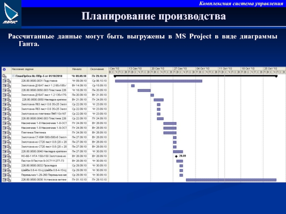Click the Парус logo in the slide corner
Screen dimensions: 286x214
(11, 14)
